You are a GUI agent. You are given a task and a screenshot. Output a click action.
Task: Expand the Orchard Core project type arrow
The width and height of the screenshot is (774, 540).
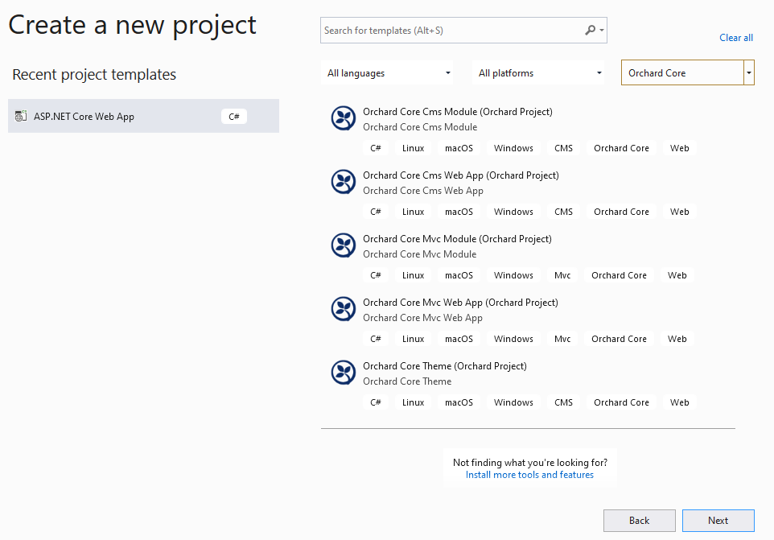749,73
